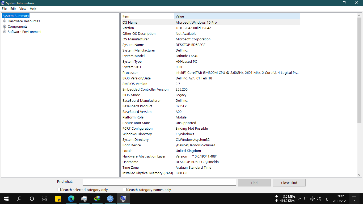
Task: Select the System Name row
Action: [211, 45]
